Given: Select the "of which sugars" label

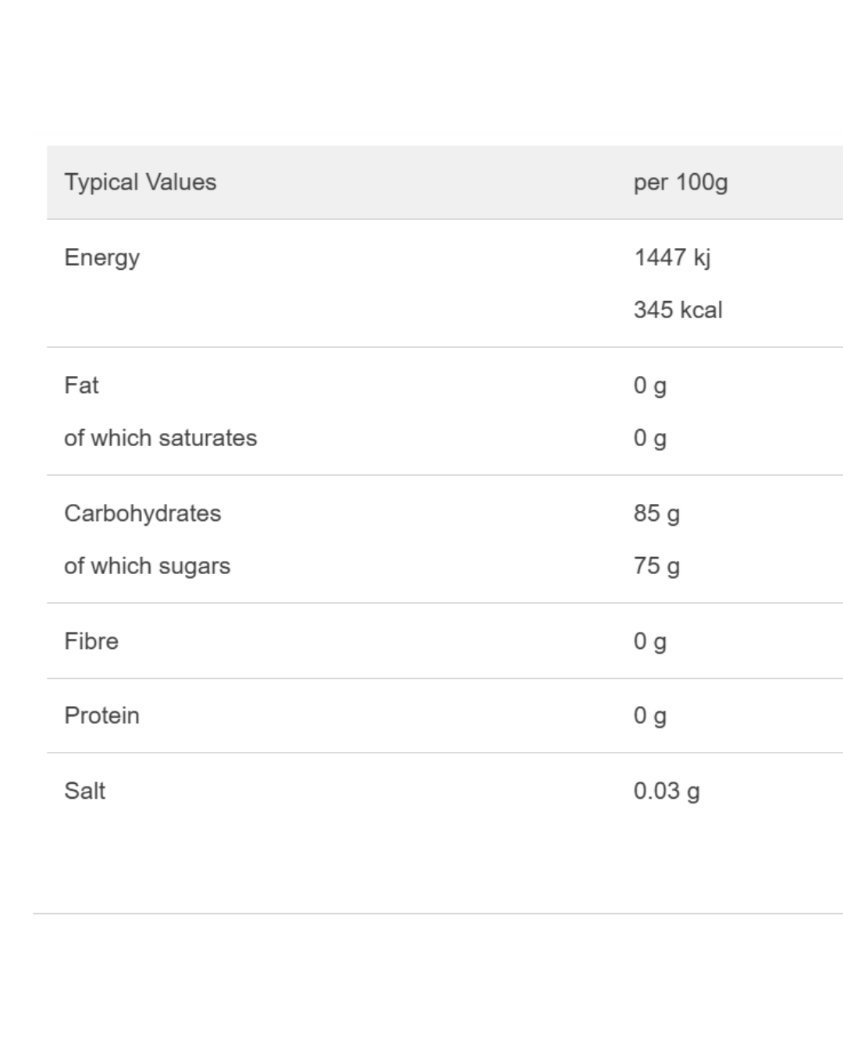Looking at the screenshot, I should [147, 566].
